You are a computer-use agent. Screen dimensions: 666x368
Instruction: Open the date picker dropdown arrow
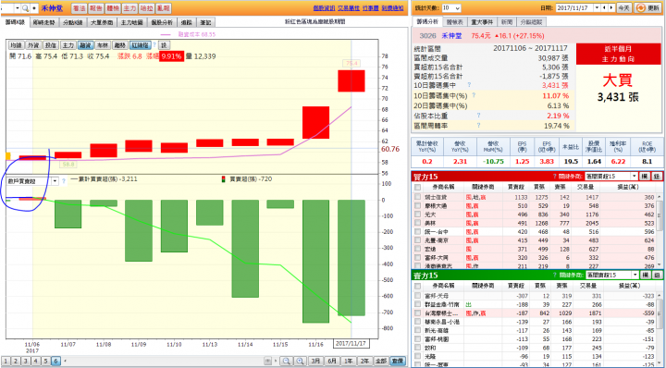[x=597, y=8]
